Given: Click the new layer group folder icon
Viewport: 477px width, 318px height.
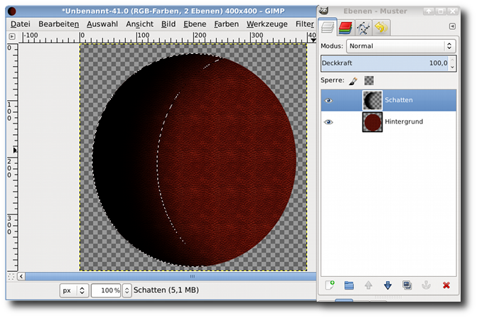Looking at the screenshot, I should tap(349, 285).
